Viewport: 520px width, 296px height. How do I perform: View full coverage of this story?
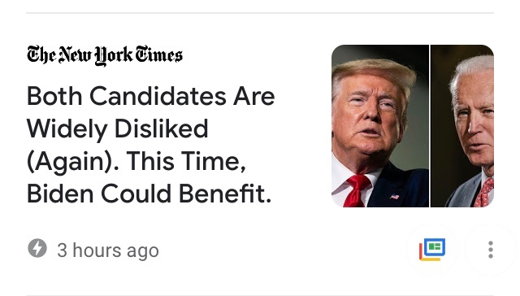tap(432, 250)
